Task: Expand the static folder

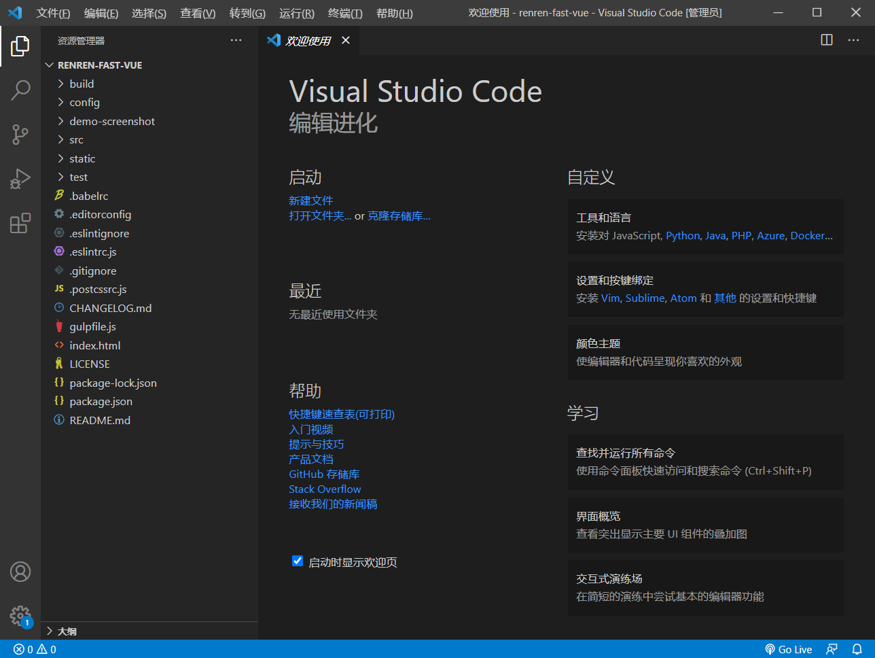Action: (x=149, y=158)
